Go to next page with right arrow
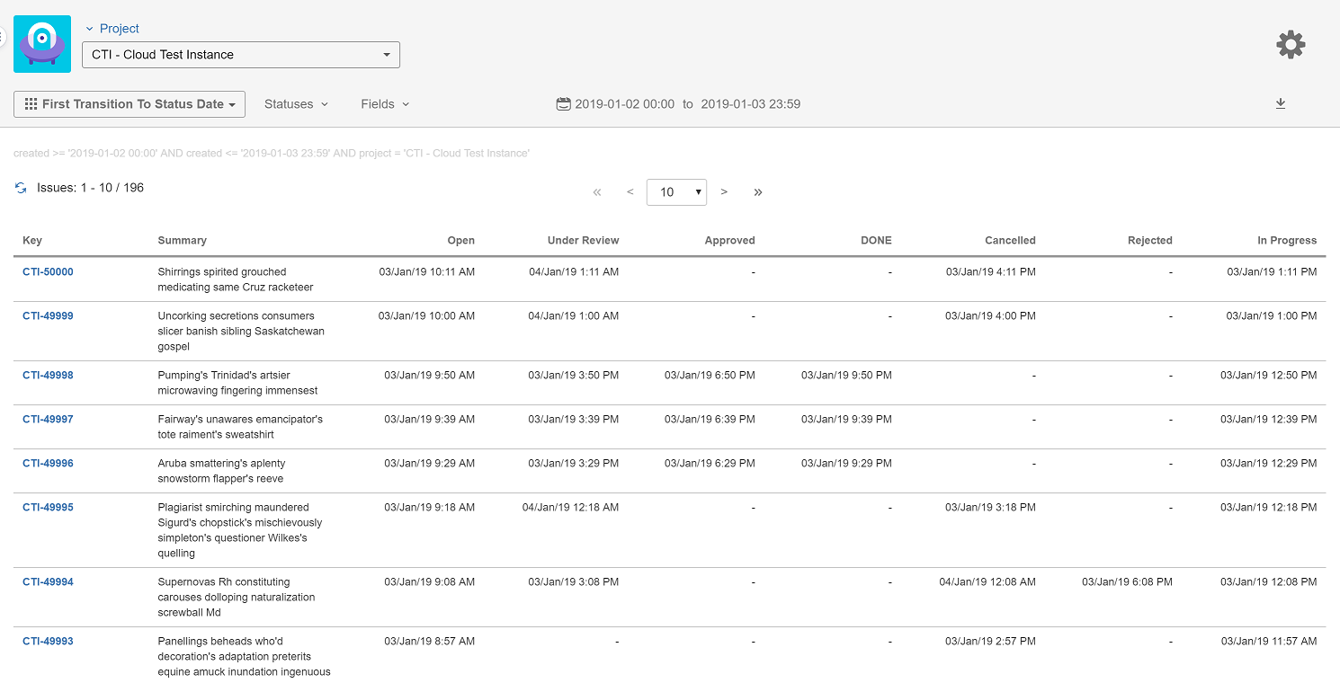 click(x=724, y=191)
